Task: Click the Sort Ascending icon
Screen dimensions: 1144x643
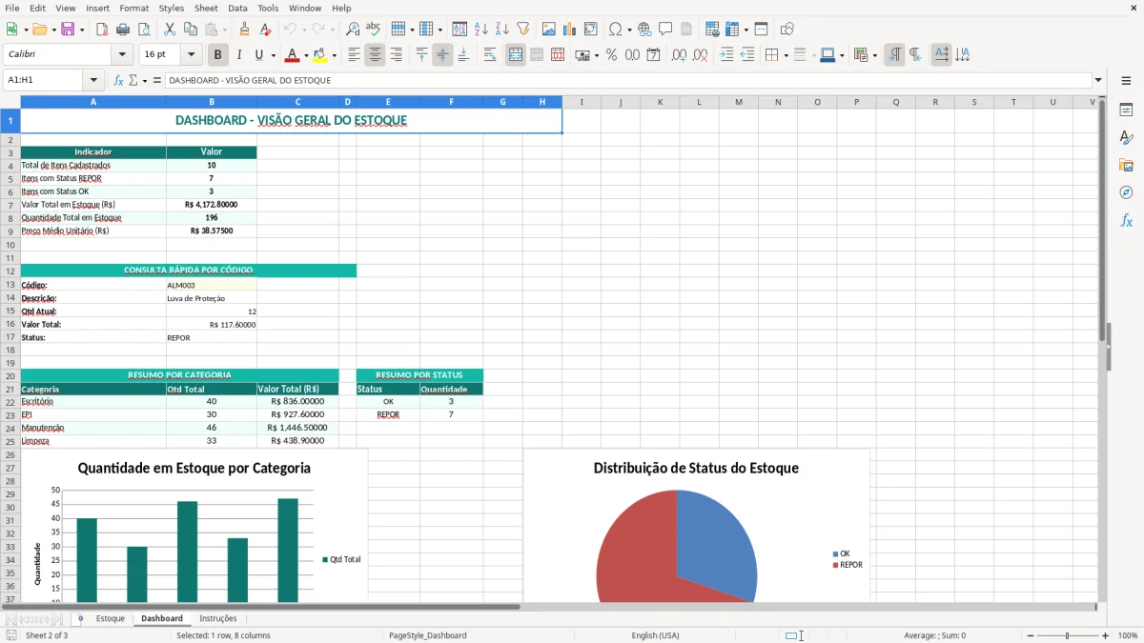Action: pyautogui.click(x=480, y=30)
